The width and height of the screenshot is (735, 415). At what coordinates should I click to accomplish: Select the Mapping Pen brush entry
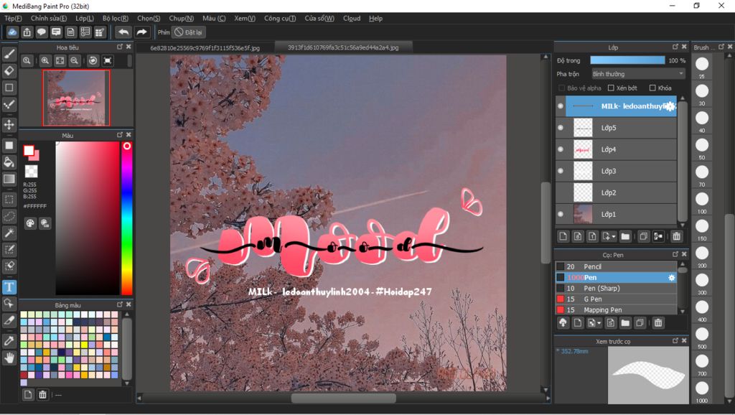click(x=616, y=309)
